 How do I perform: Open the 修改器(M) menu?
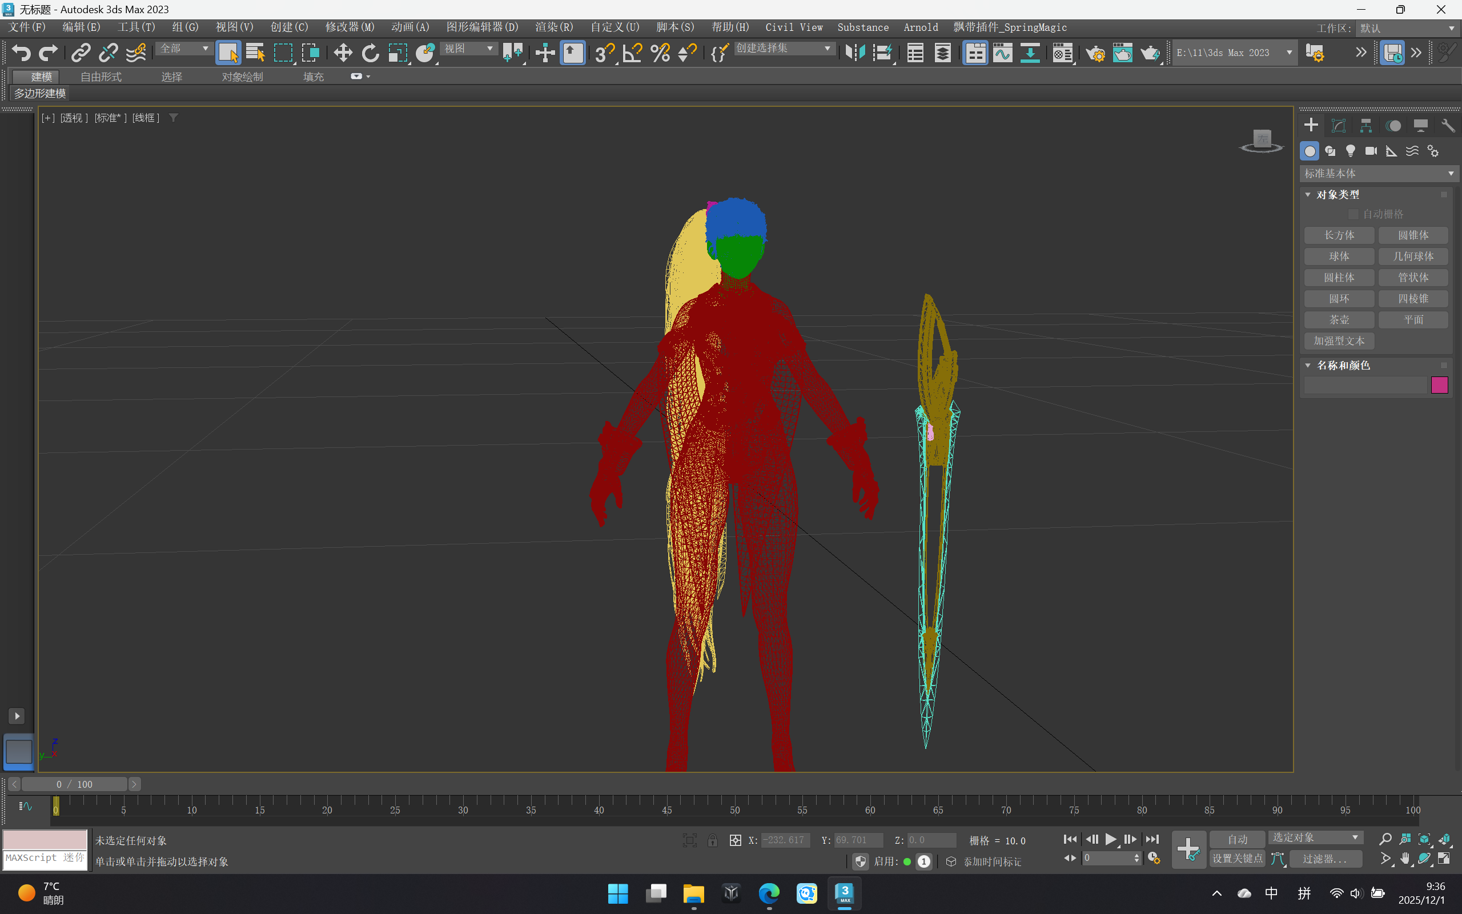(349, 27)
